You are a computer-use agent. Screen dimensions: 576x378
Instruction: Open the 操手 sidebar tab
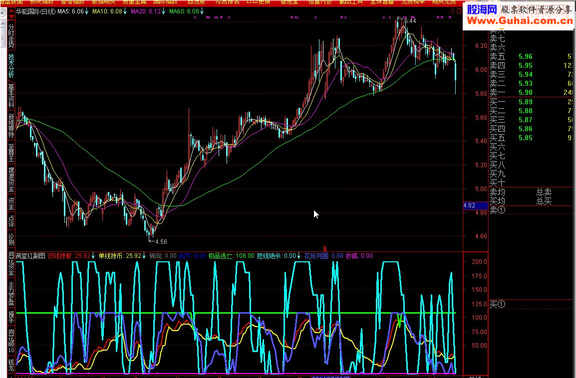[11, 317]
